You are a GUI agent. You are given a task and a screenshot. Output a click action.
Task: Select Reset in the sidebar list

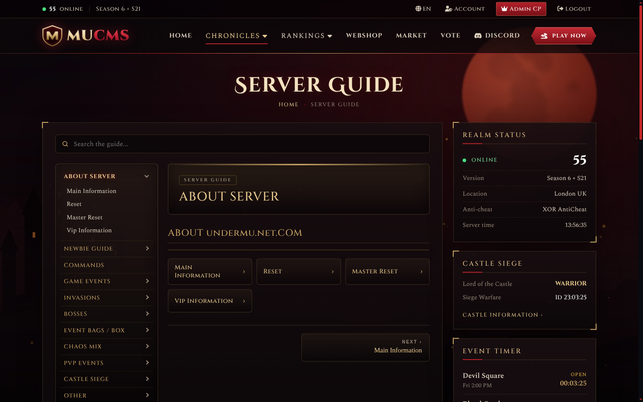(x=74, y=204)
